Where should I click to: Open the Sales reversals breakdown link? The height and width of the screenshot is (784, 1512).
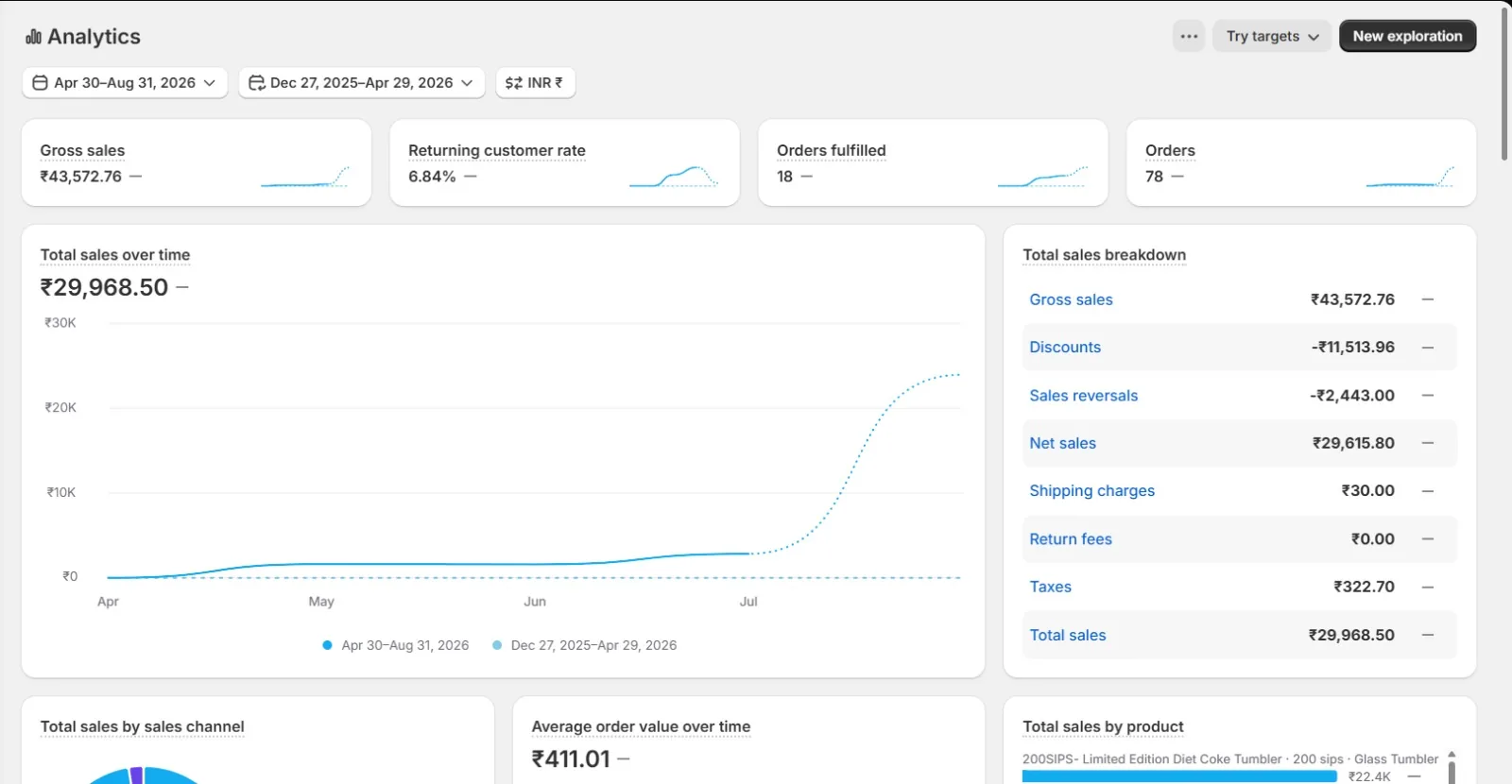(1083, 396)
